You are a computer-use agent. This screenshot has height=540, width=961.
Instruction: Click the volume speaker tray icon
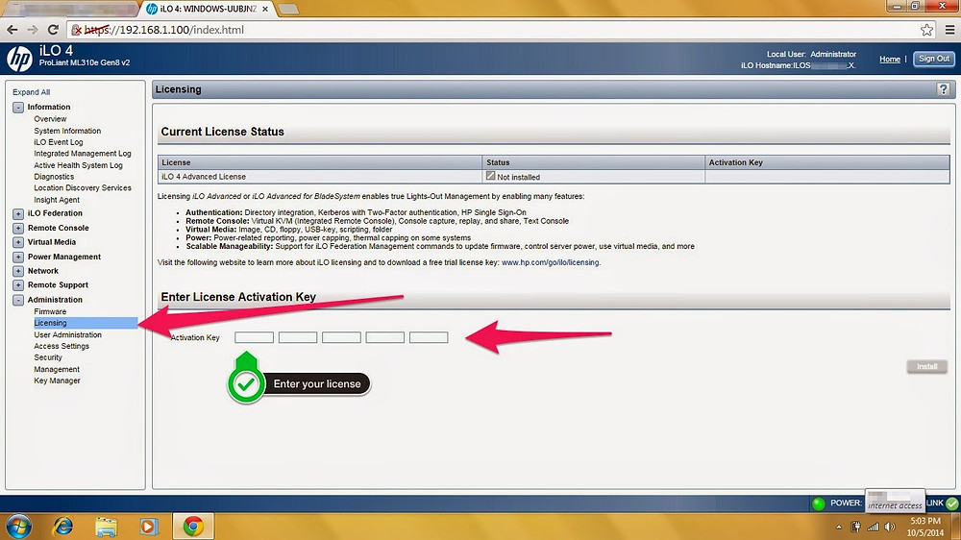coord(890,527)
